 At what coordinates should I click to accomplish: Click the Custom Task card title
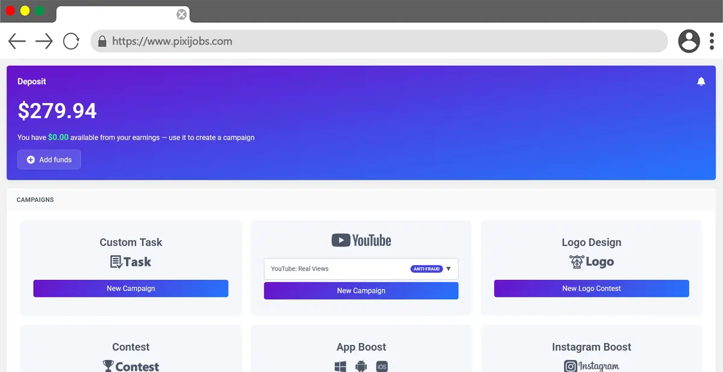tap(131, 242)
